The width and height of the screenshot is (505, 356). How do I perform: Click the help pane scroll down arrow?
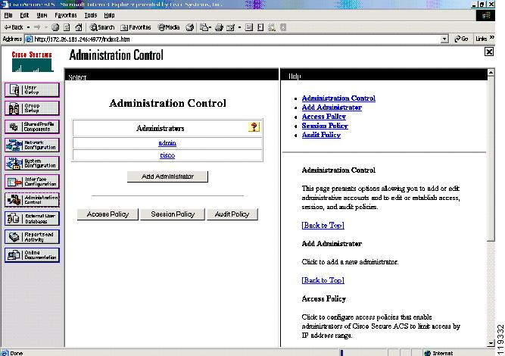(x=491, y=343)
